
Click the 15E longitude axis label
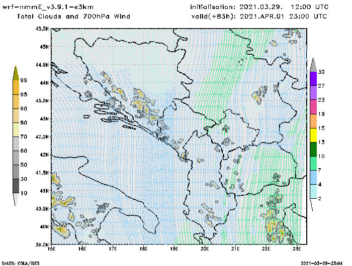point(51,249)
